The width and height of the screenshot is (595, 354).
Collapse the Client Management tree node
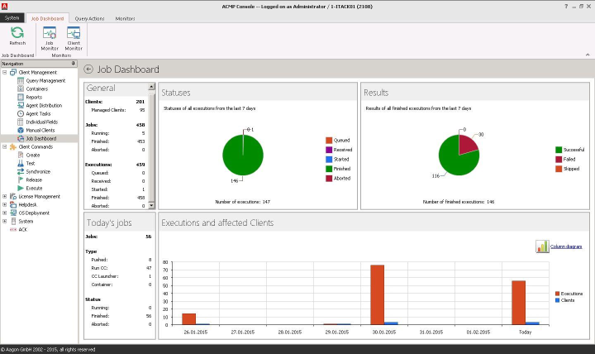pyautogui.click(x=4, y=73)
